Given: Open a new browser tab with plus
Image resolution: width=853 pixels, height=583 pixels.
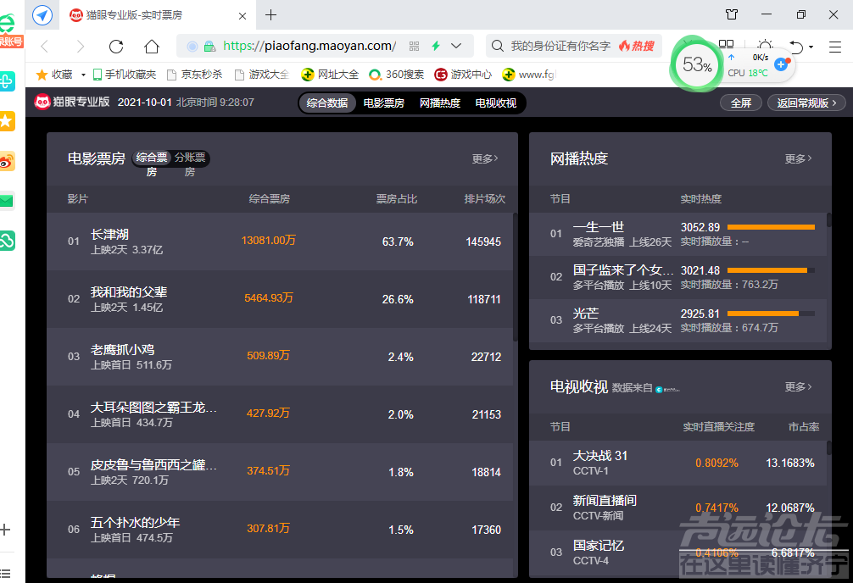Looking at the screenshot, I should click(x=271, y=14).
